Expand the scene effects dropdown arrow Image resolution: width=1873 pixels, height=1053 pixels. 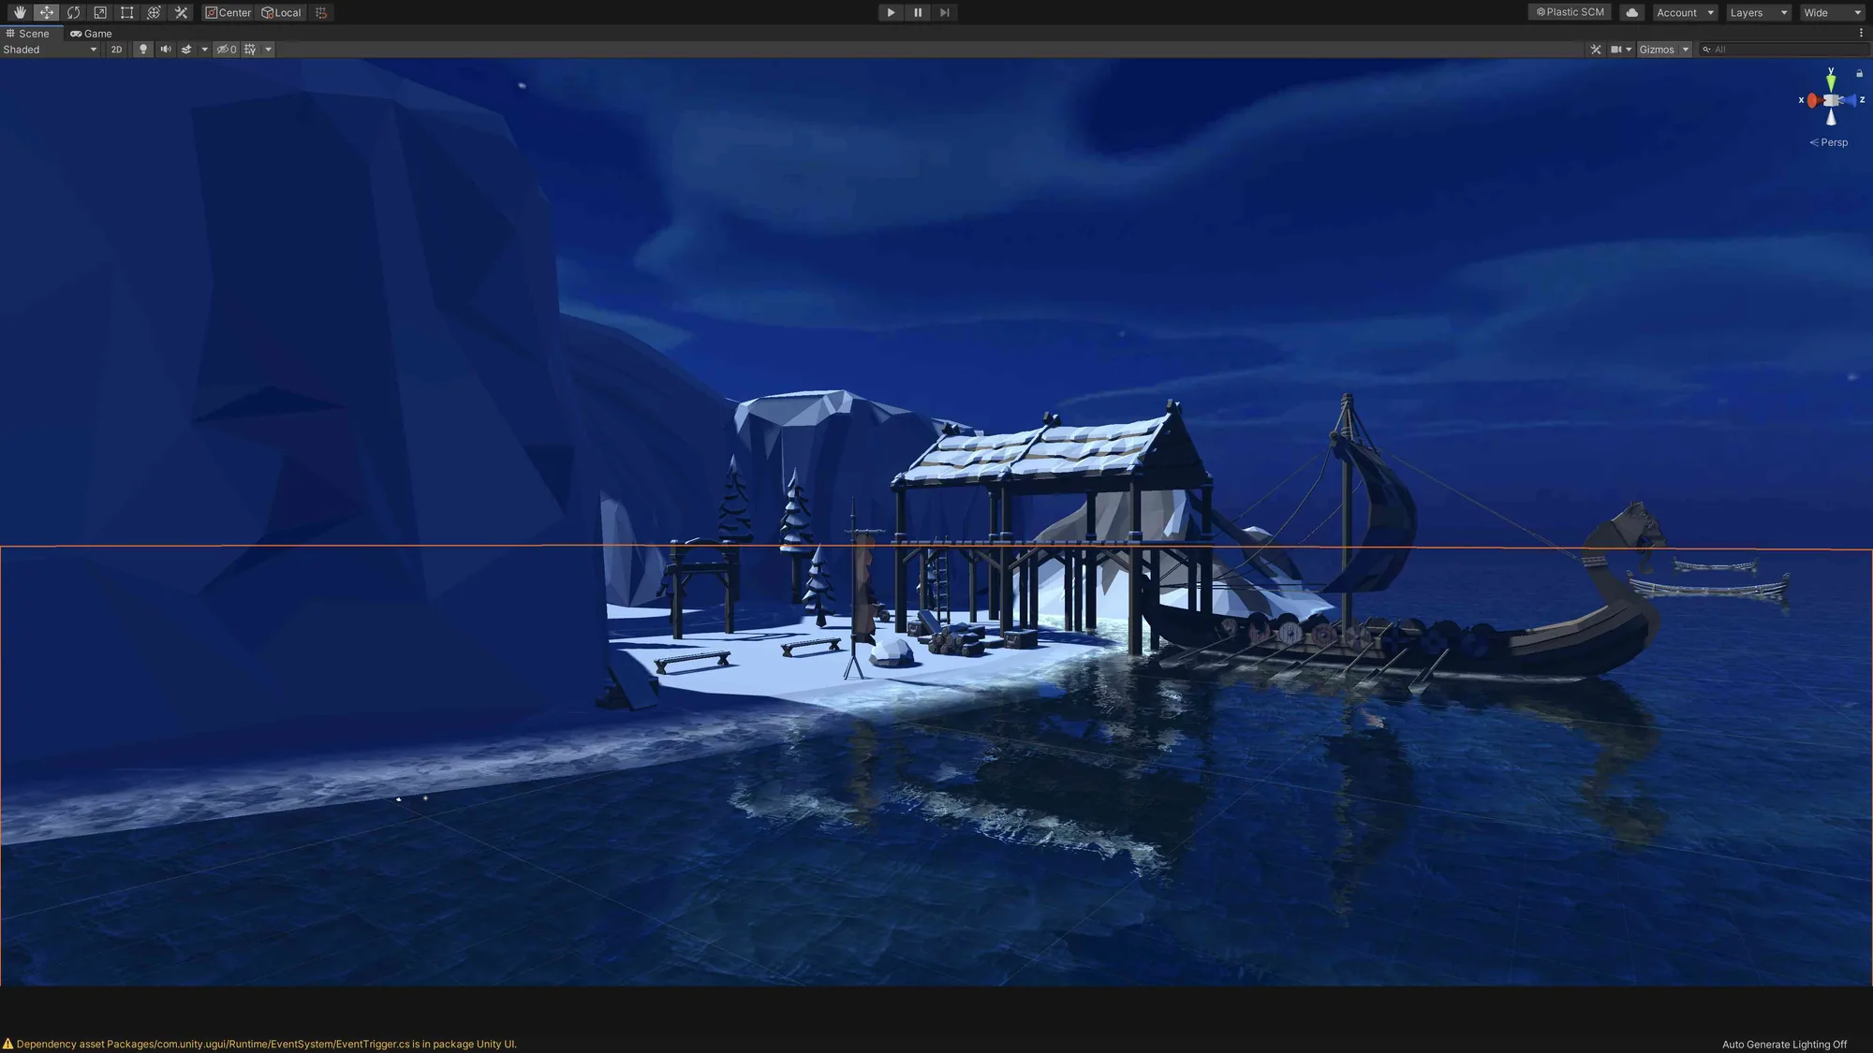(204, 50)
